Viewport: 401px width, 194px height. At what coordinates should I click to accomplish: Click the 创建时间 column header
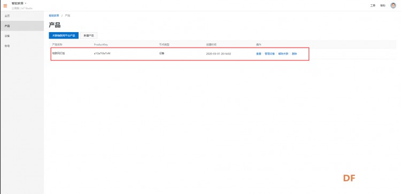click(211, 44)
